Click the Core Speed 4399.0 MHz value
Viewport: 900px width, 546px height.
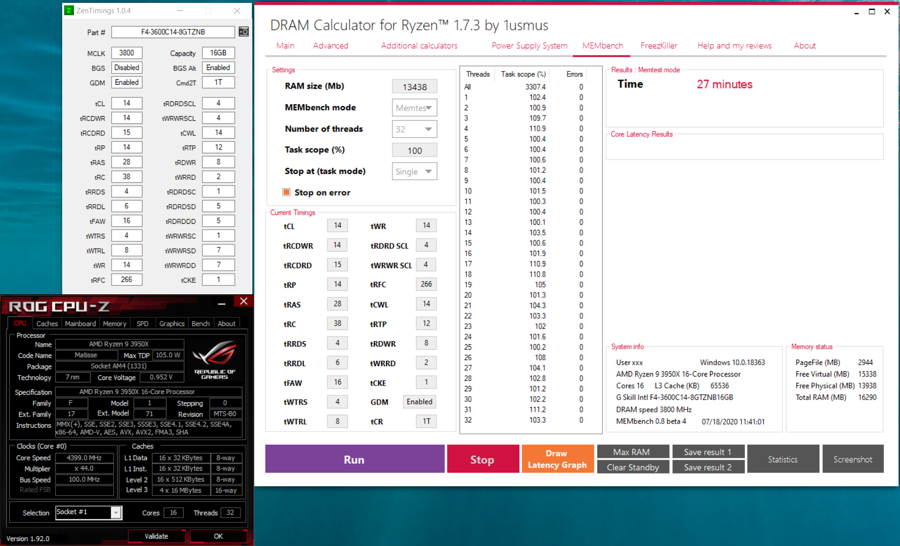pyautogui.click(x=84, y=458)
